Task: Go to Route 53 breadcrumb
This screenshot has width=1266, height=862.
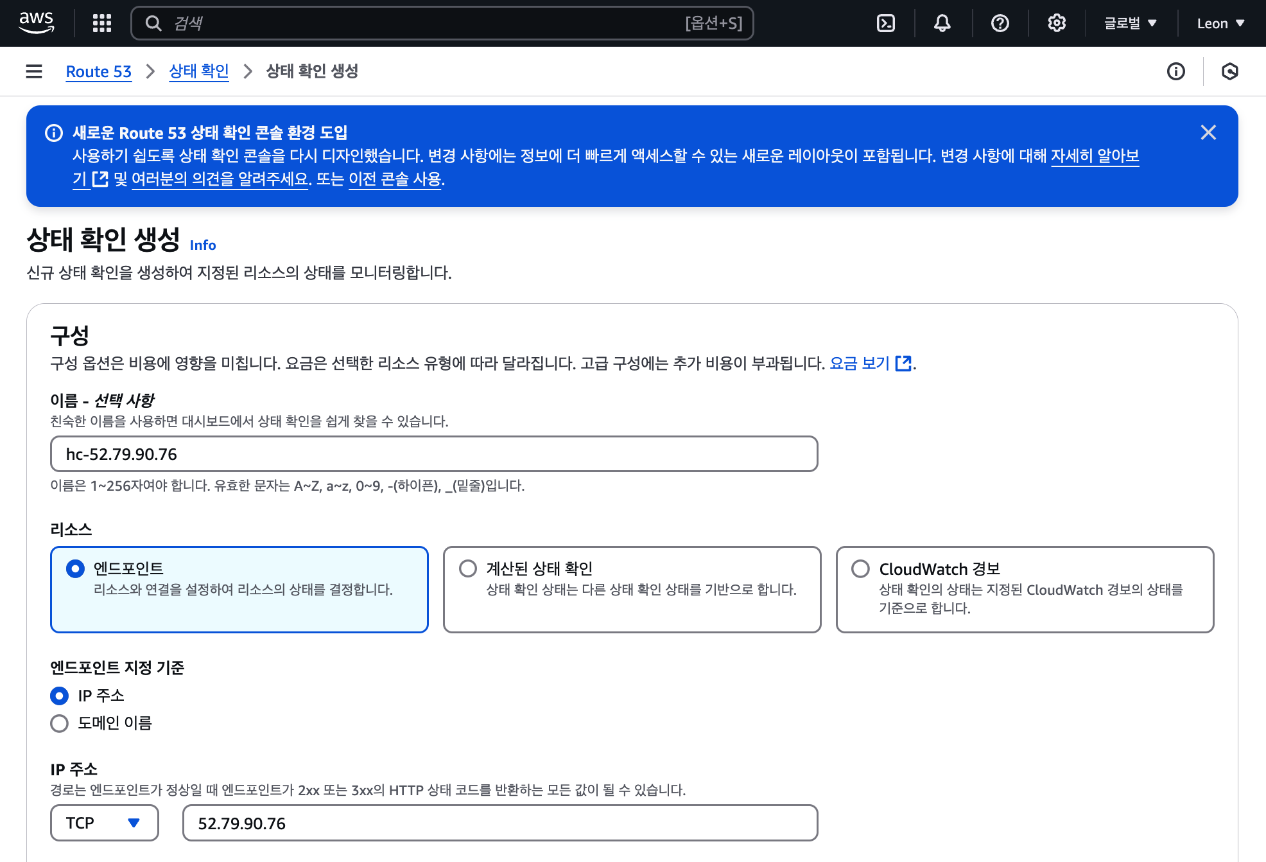Action: (98, 71)
